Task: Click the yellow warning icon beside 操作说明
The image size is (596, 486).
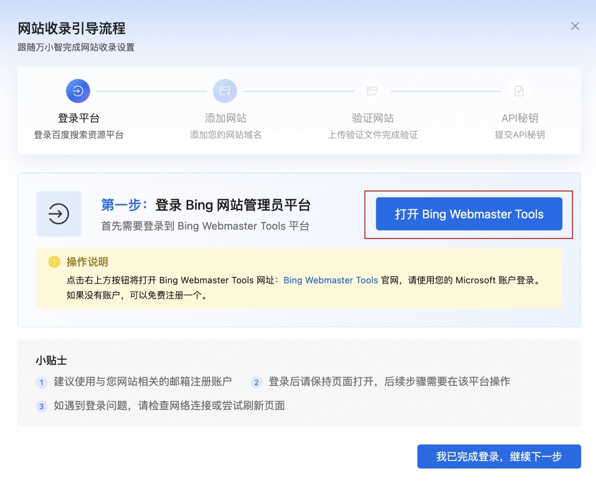Action: [x=54, y=262]
